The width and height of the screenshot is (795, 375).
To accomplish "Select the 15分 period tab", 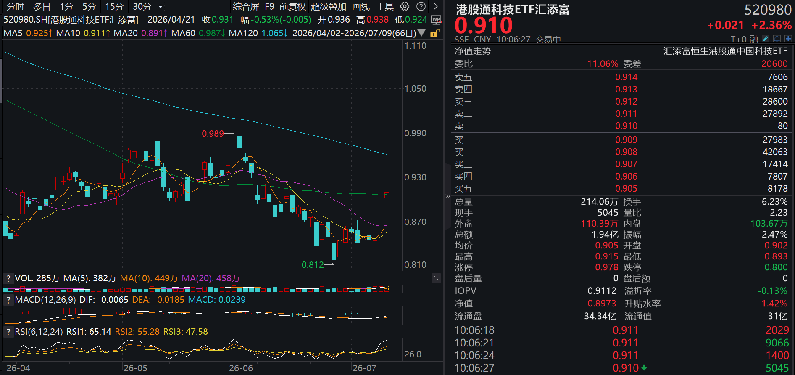I will click(114, 7).
